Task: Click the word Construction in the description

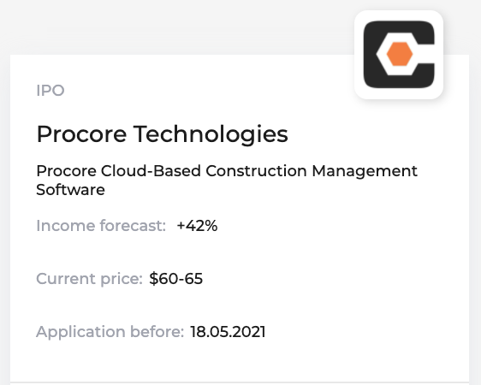Action: click(x=256, y=171)
